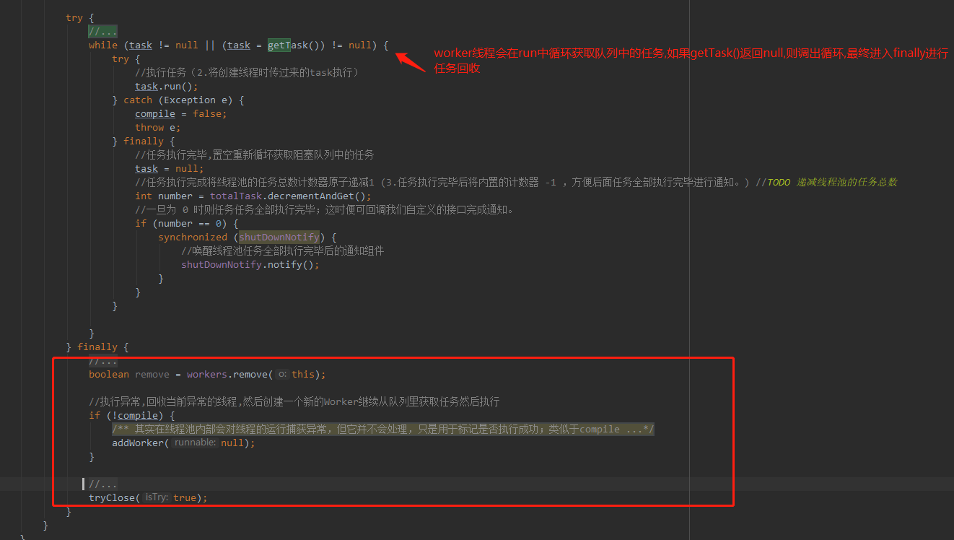Expand folded doc comment starting 其实在线程池内部
Screen dimensions: 954x540
[383, 429]
